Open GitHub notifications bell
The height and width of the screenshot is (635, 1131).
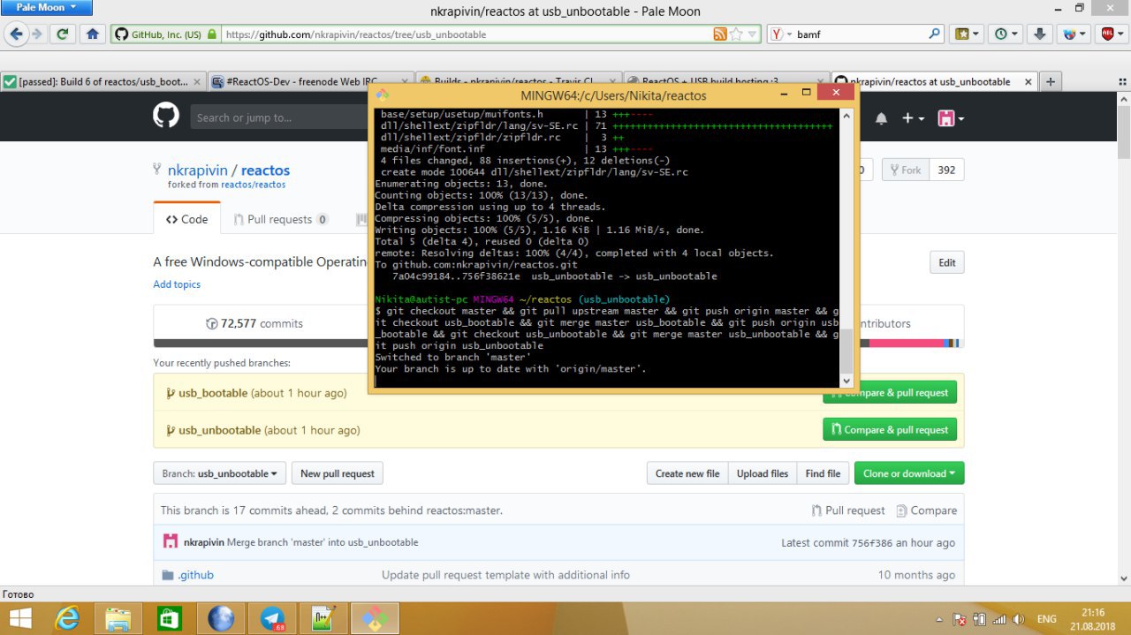click(x=881, y=118)
